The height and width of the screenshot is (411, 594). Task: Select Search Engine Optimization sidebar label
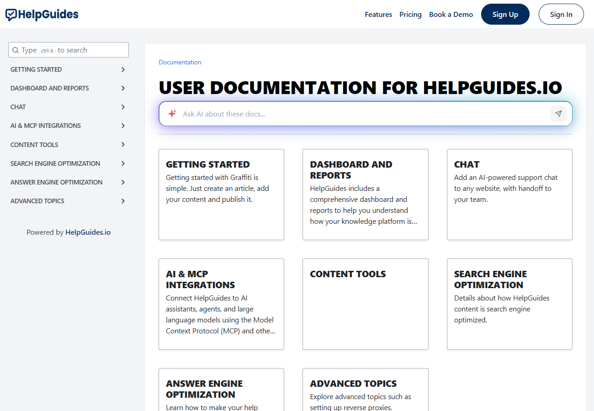pyautogui.click(x=55, y=163)
